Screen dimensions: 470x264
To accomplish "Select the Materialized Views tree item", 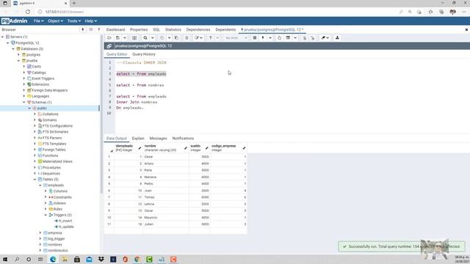I will (x=57, y=161).
